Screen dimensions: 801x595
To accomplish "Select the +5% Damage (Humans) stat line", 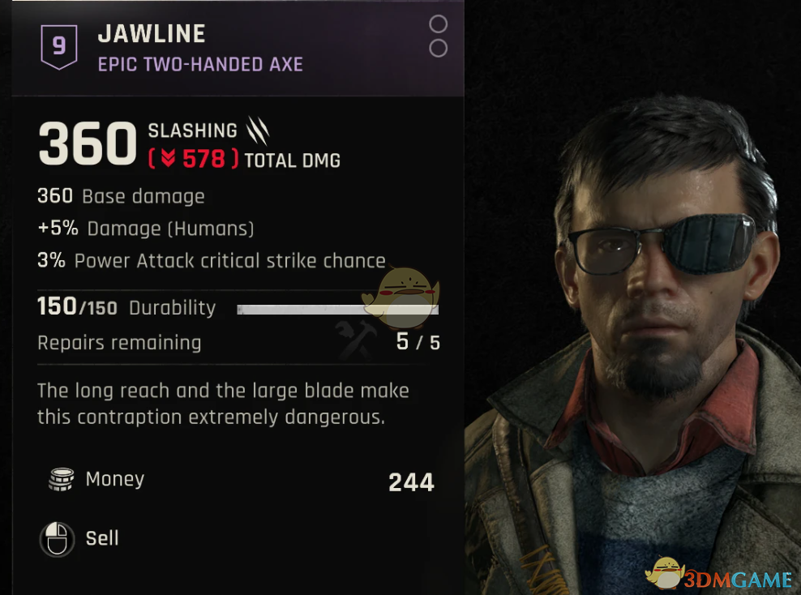I will coord(146,229).
